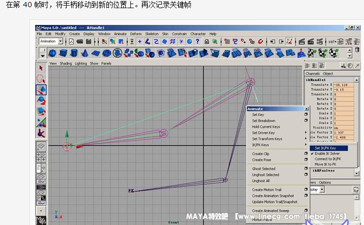This screenshot has width=364, height=225.
Task: Click Set Key in Animate menu
Action: coord(258,115)
